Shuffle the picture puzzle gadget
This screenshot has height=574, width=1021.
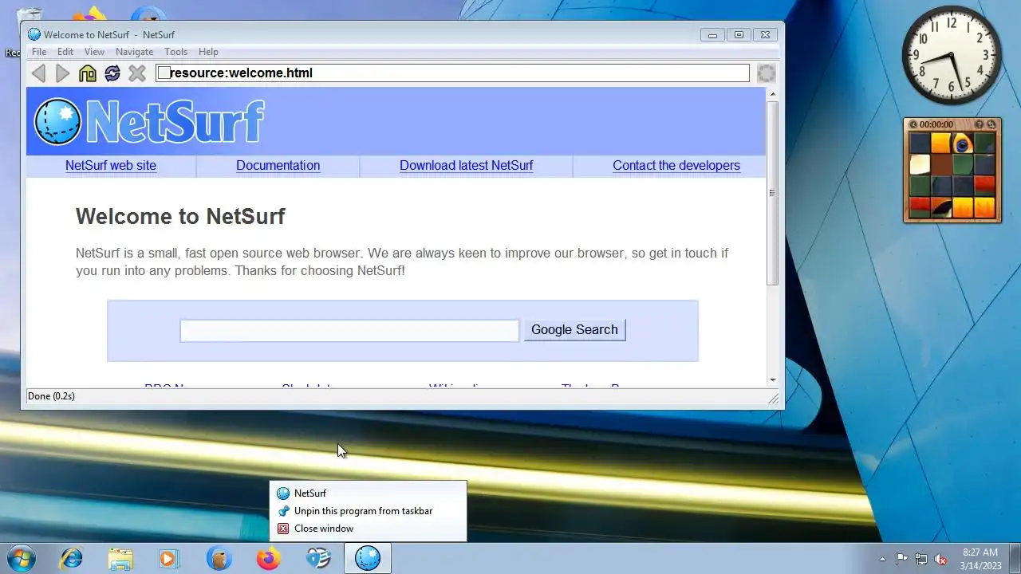point(991,124)
